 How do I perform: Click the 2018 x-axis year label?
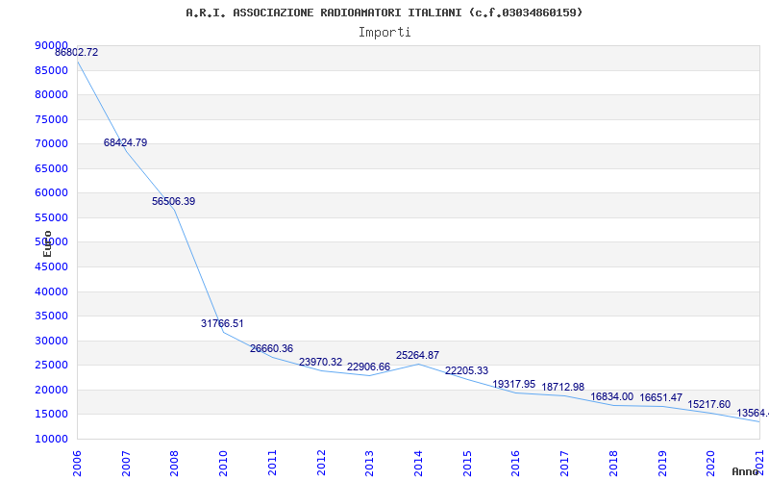[x=613, y=463]
